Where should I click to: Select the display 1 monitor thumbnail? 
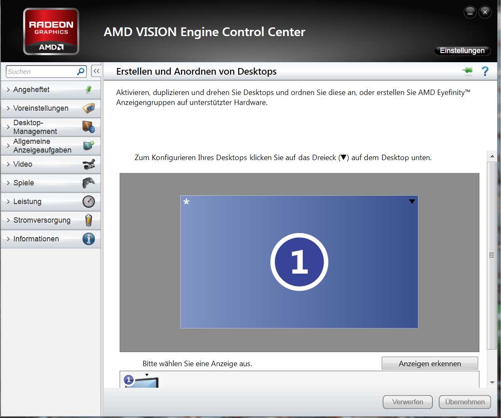[x=142, y=382]
